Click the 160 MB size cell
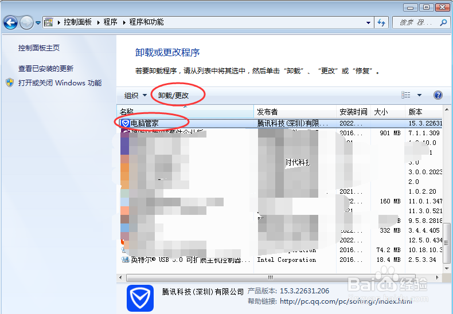The image size is (453, 314). pos(390,201)
